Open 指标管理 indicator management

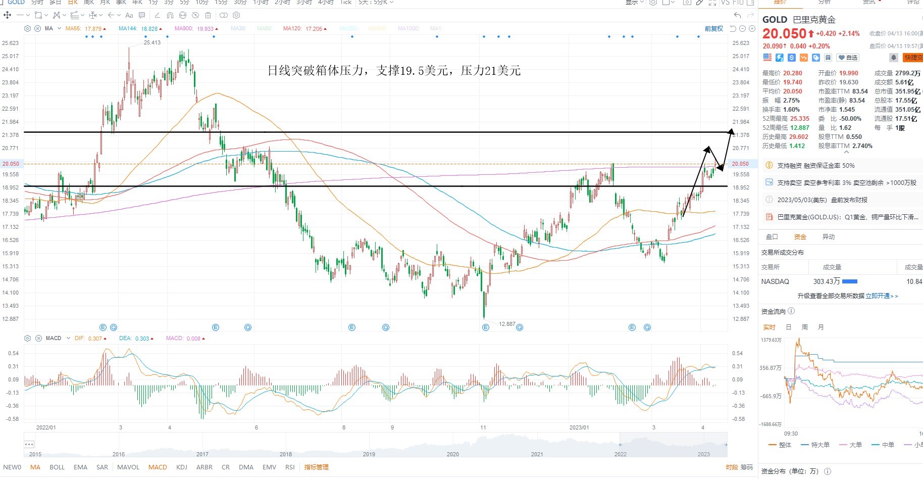[316, 467]
